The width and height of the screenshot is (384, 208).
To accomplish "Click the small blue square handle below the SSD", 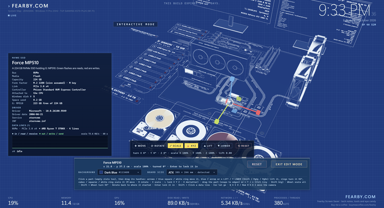I will click(234, 111).
